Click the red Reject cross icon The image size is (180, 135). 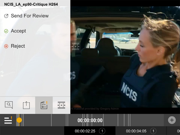pyautogui.click(x=6, y=46)
